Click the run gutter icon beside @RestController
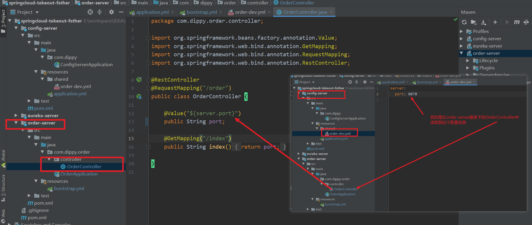 click(139, 80)
